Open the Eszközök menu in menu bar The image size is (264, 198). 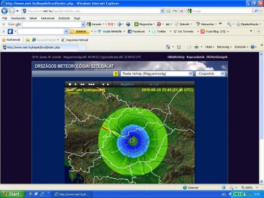click(64, 18)
